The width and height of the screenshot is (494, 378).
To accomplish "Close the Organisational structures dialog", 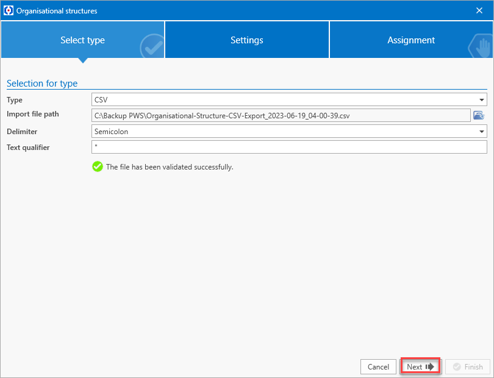I will pos(479,10).
